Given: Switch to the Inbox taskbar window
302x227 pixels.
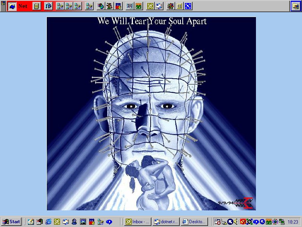Looking at the screenshot, I should tap(138, 222).
